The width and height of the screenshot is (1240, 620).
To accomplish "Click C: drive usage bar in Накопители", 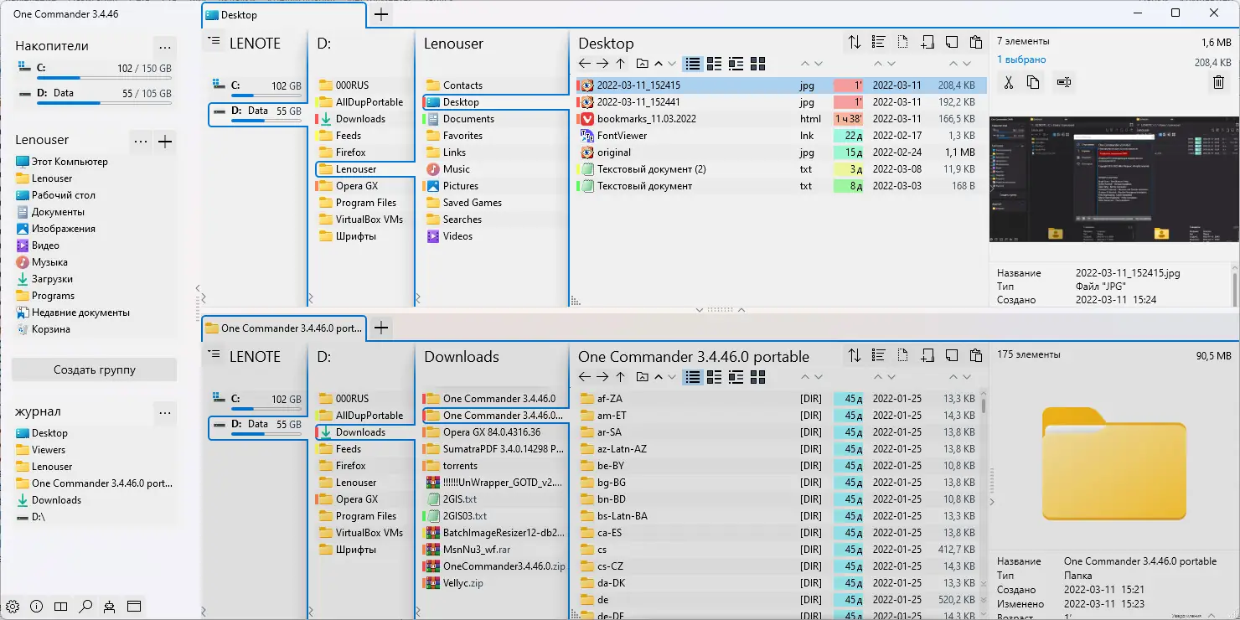I will (x=102, y=78).
